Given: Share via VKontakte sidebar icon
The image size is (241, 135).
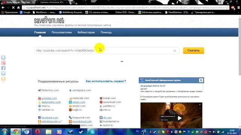Looking at the screenshot, I should 3,57.
